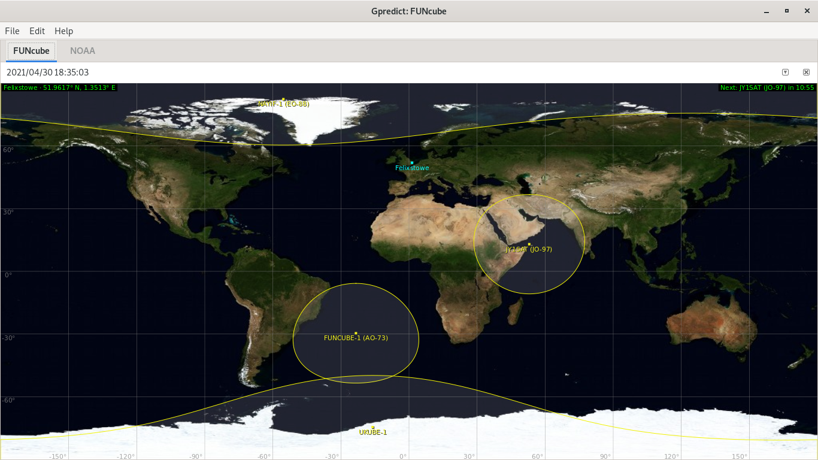Open the Edit menu

coord(37,31)
